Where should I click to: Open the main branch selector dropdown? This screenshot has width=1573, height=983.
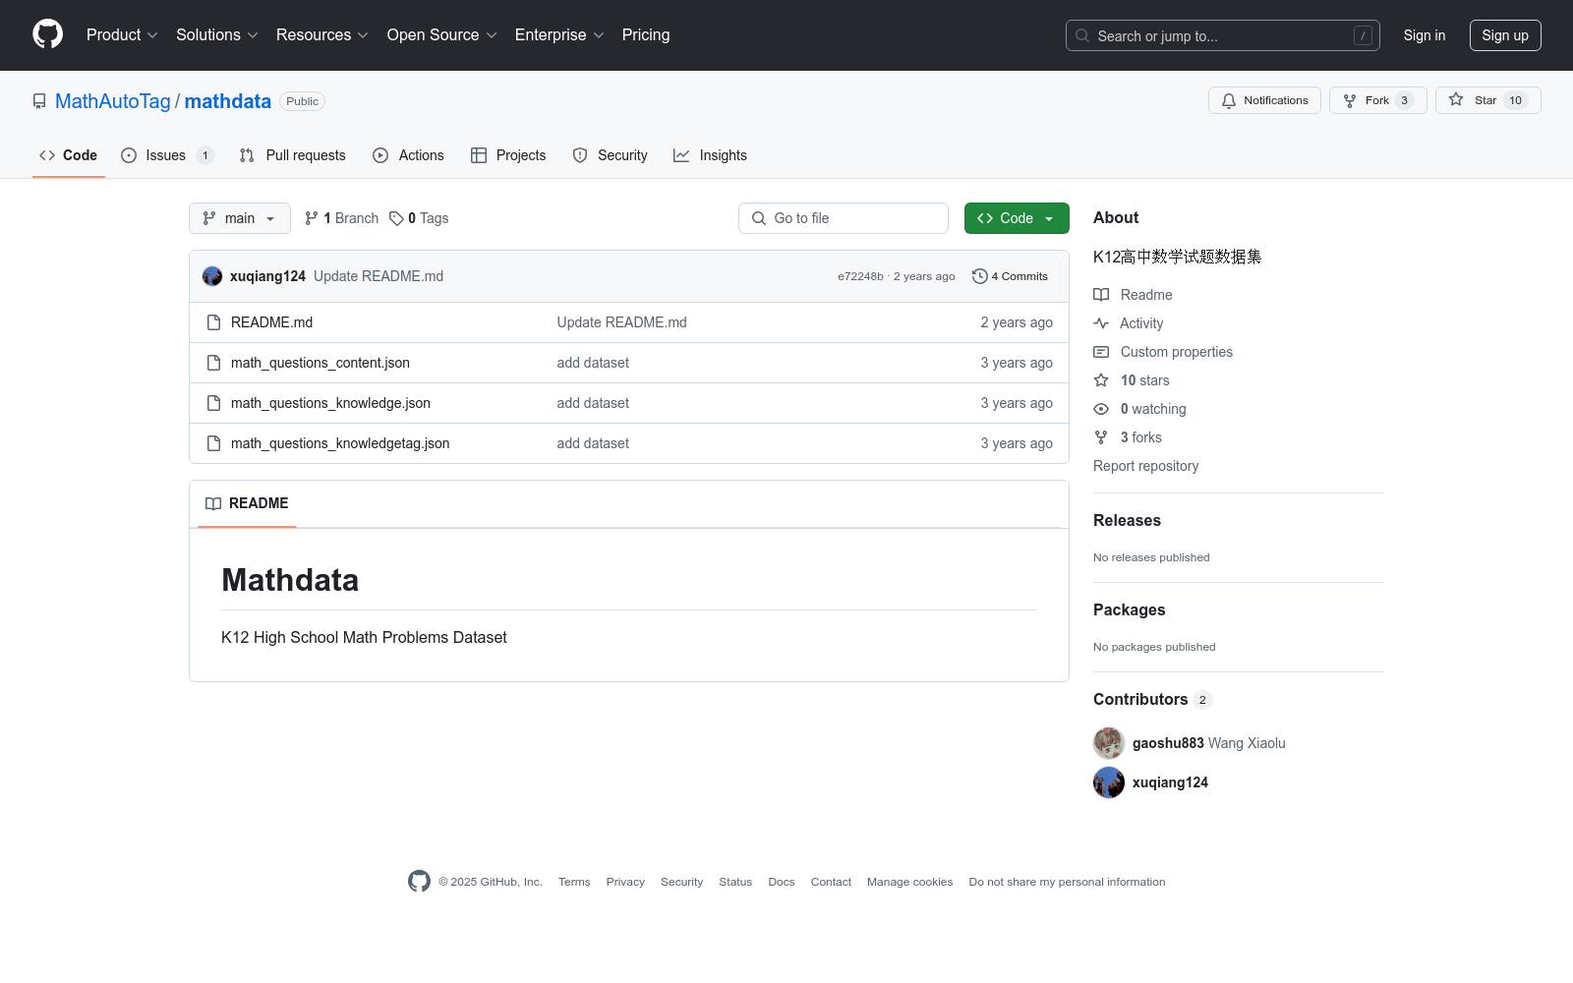tap(240, 218)
